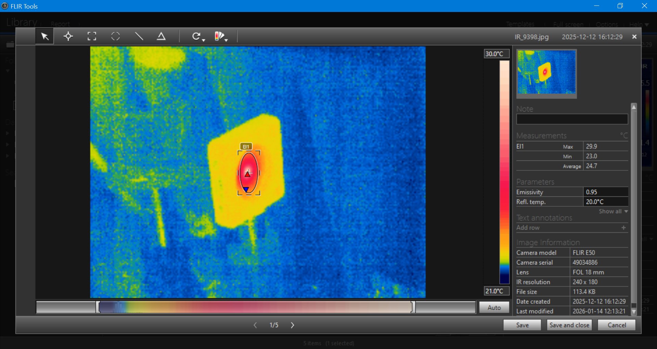The image size is (657, 349).
Task: Click the right handle of temperature span slider
Action: click(413, 307)
